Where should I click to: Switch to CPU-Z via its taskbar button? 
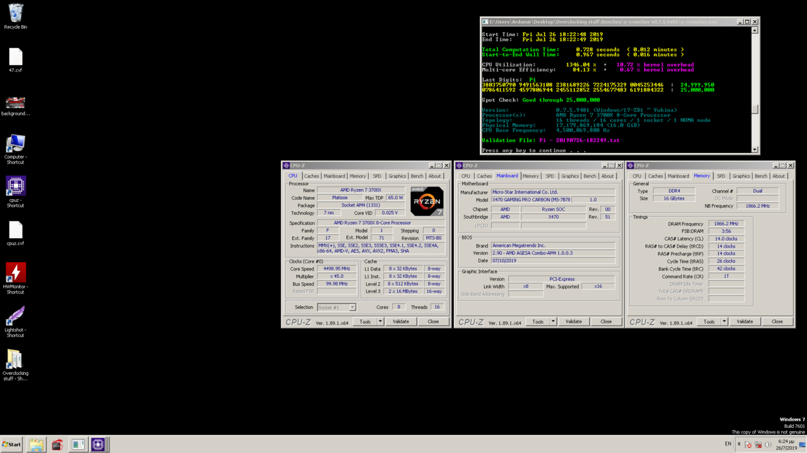98,445
